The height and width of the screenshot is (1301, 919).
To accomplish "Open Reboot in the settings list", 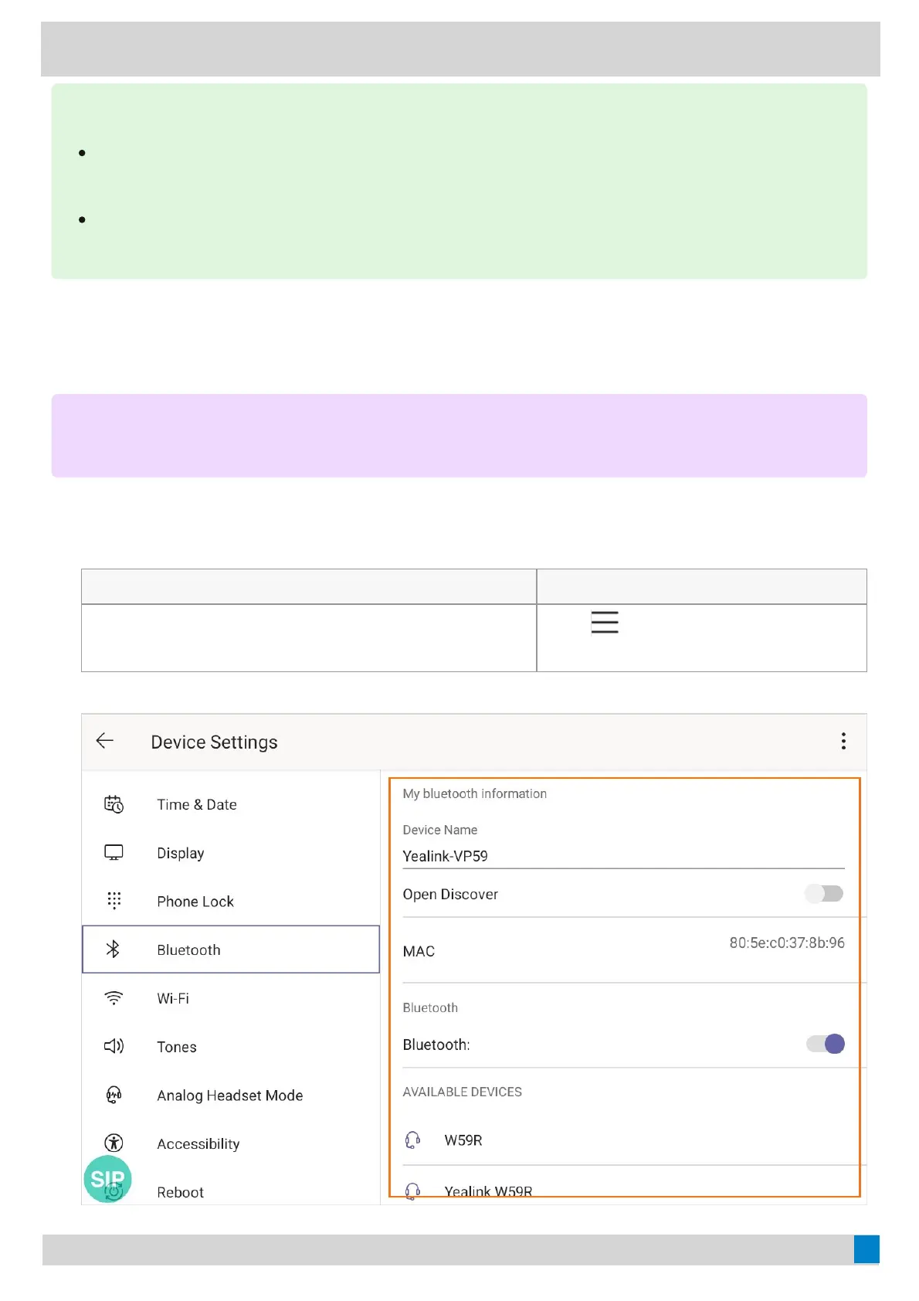I will click(x=180, y=1192).
